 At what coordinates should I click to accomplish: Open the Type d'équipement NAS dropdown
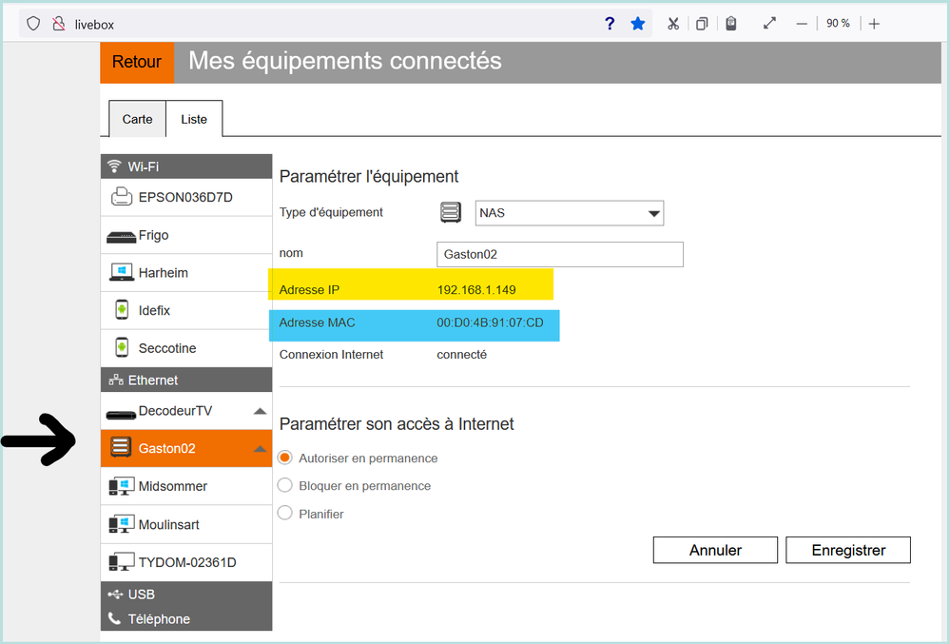(x=569, y=213)
